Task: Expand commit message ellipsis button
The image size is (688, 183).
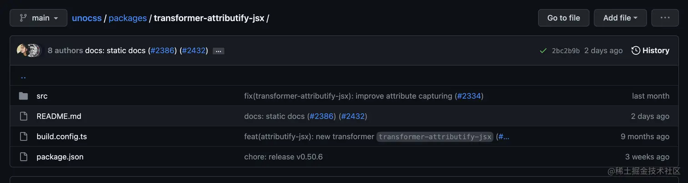Action: [x=218, y=51]
